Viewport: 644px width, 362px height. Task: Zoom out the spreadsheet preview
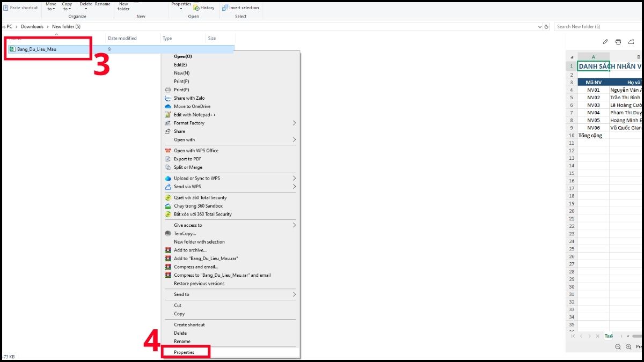coord(618,347)
